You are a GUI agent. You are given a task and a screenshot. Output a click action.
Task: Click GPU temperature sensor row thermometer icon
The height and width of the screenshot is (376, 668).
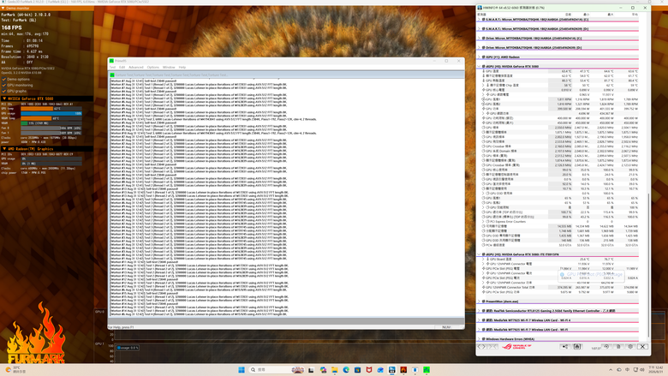(484, 71)
